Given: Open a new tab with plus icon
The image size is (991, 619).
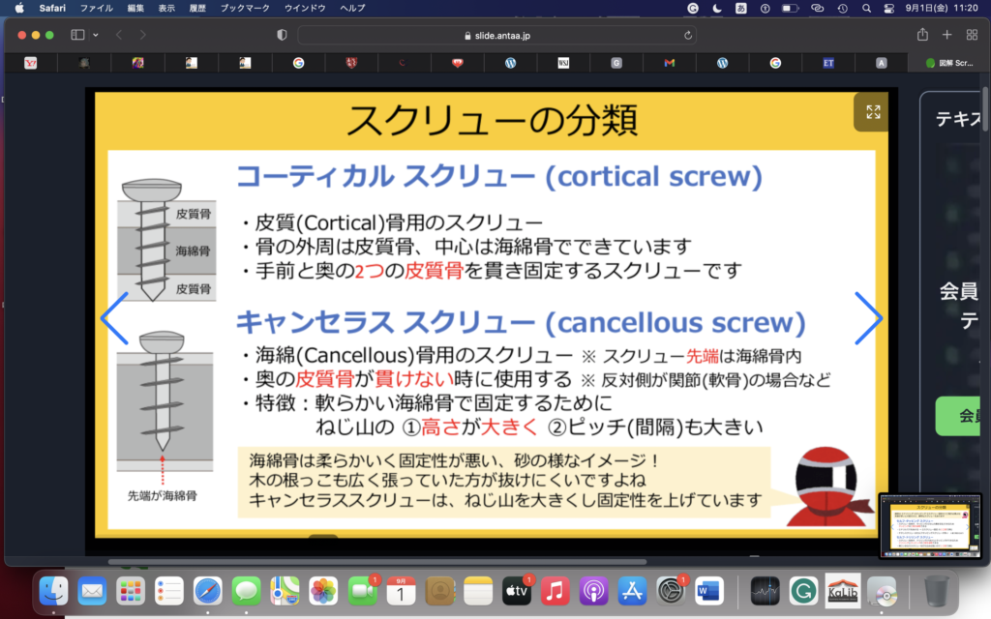Looking at the screenshot, I should point(946,35).
